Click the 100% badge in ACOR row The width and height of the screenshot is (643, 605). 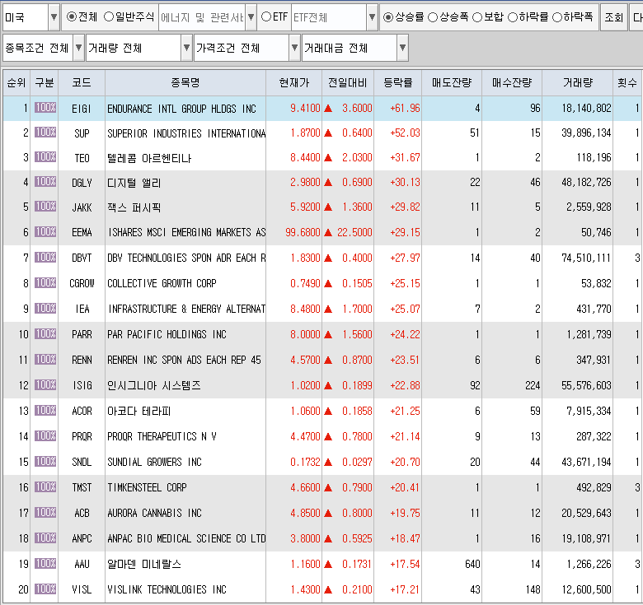point(45,410)
